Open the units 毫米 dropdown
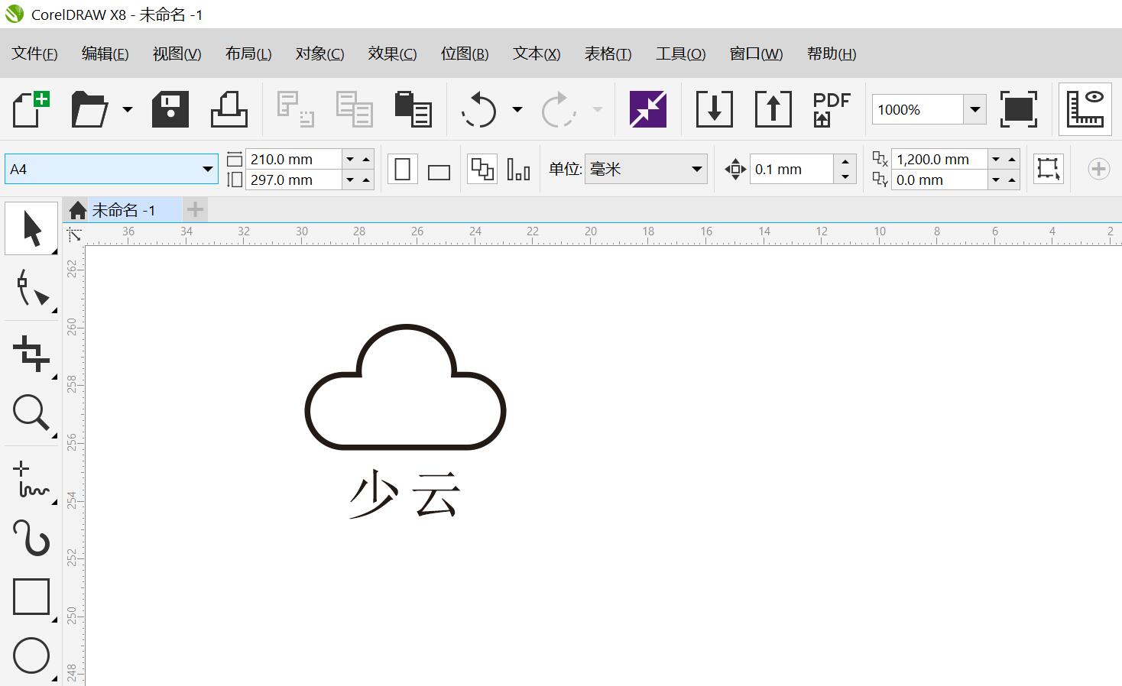This screenshot has width=1122, height=686. coord(696,170)
